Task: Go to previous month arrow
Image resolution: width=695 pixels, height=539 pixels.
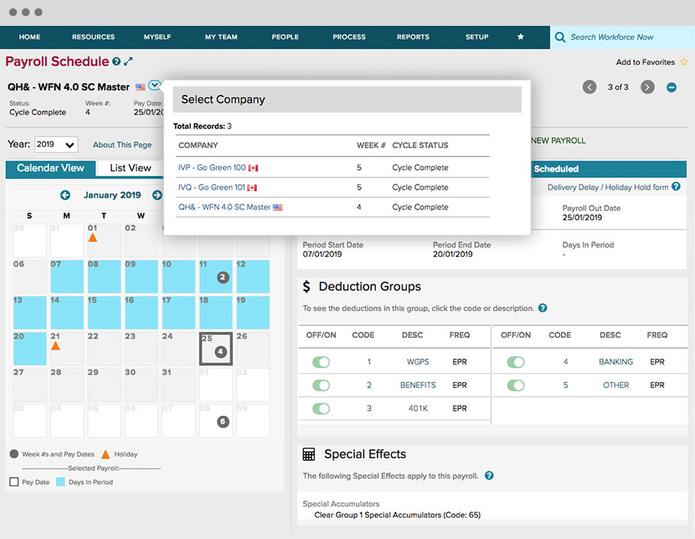Action: tap(65, 195)
